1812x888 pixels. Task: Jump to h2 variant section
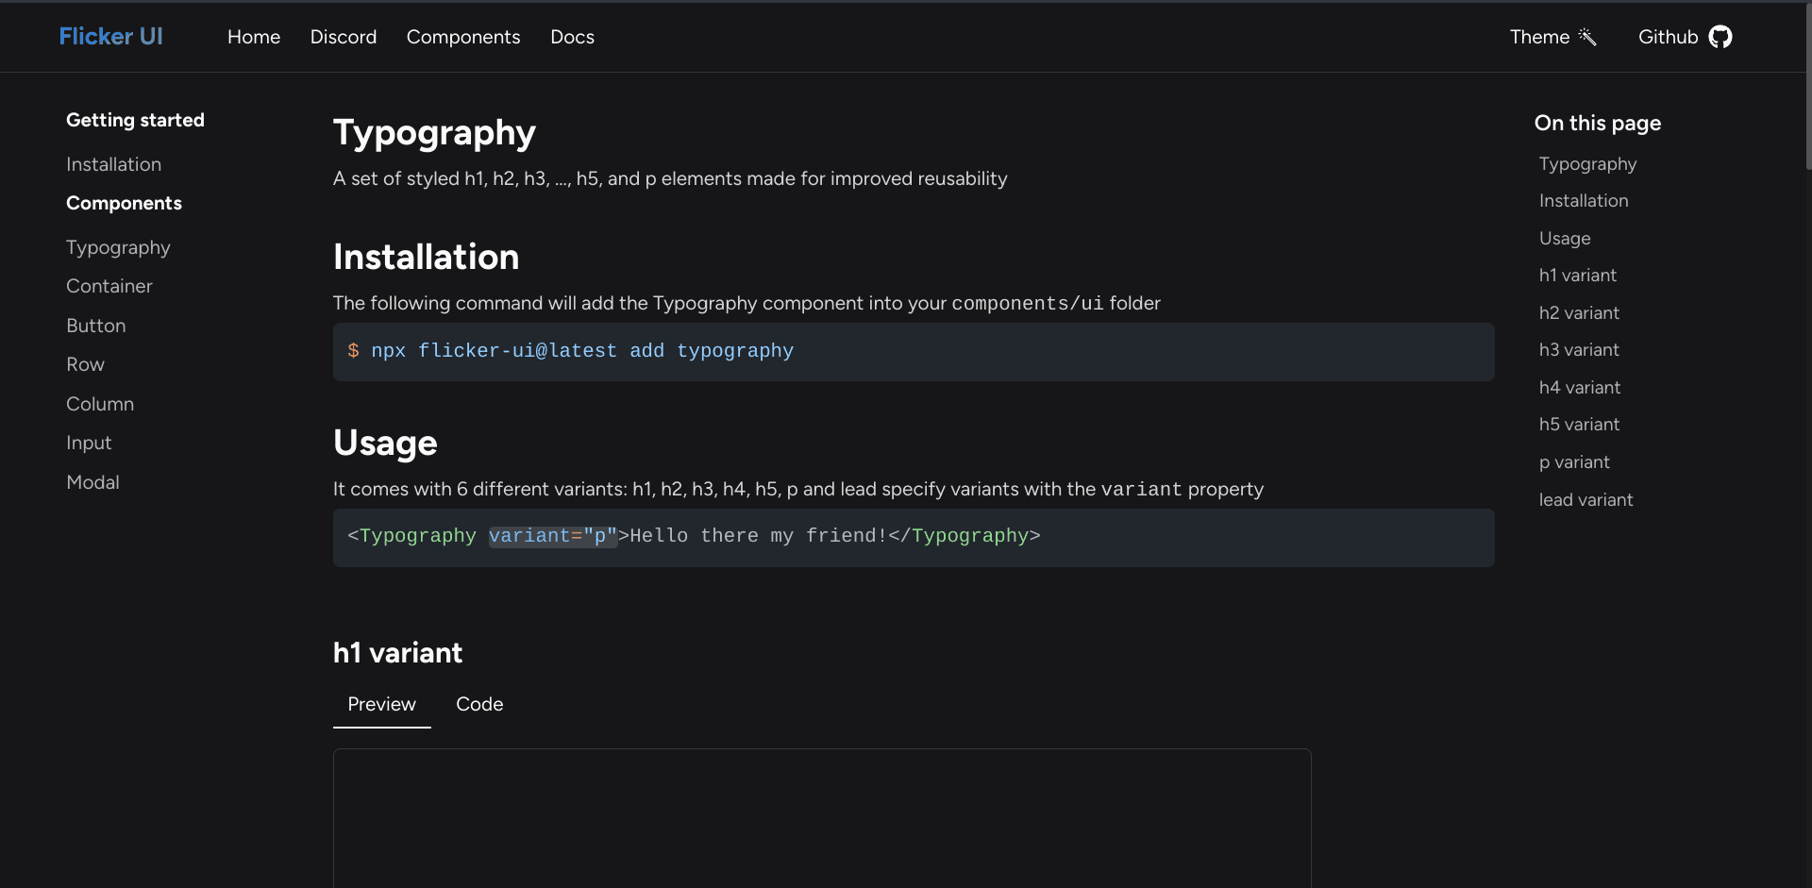click(x=1579, y=313)
